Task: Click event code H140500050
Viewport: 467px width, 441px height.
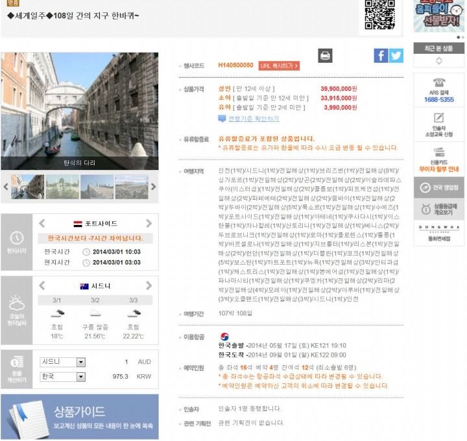Action: (235, 66)
